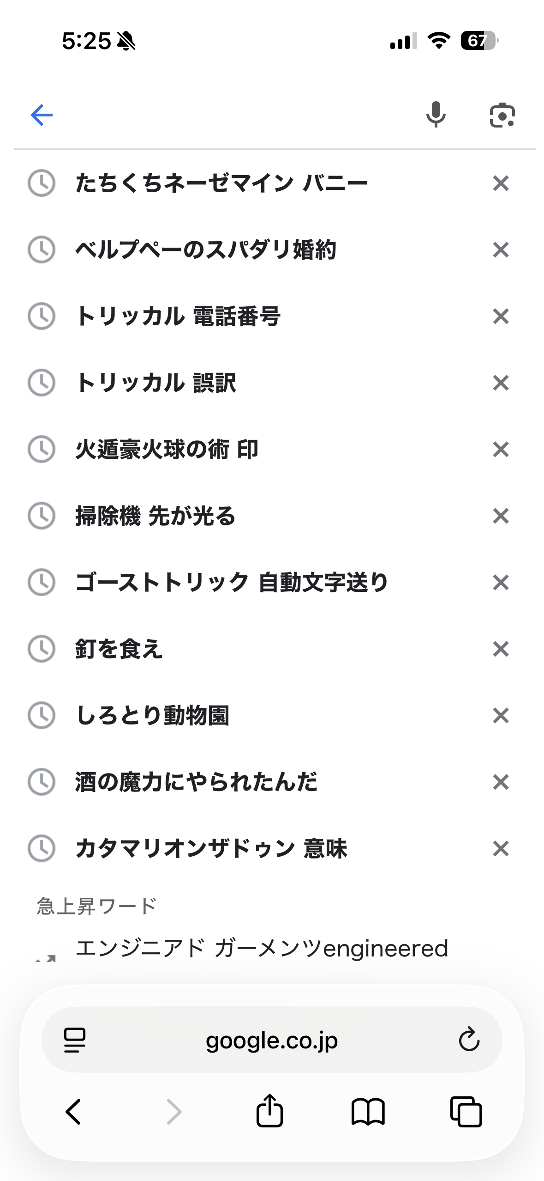544x1181 pixels.
Task: Select recent search 'トリッカル 誤訳'
Action: tap(156, 383)
